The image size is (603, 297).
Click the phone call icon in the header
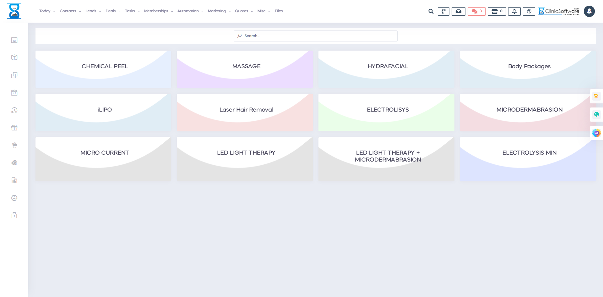coord(443,11)
